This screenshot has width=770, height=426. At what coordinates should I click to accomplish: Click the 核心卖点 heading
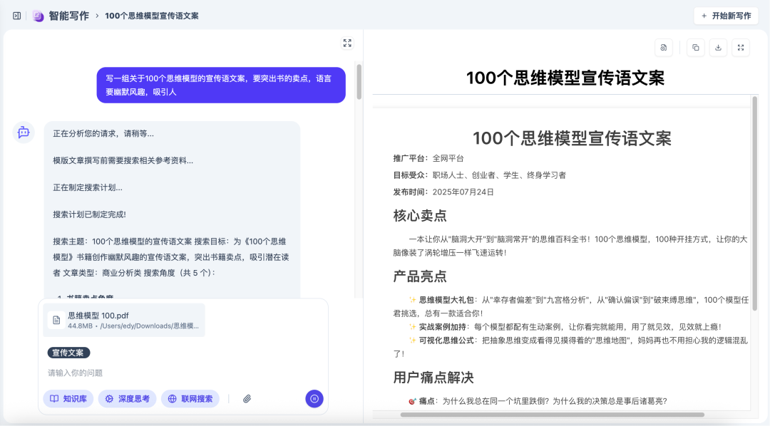pos(420,216)
